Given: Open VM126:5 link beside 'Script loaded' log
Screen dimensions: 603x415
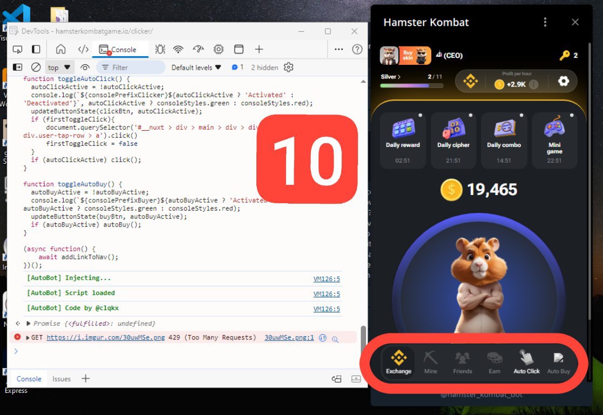Looking at the screenshot, I should click(327, 294).
